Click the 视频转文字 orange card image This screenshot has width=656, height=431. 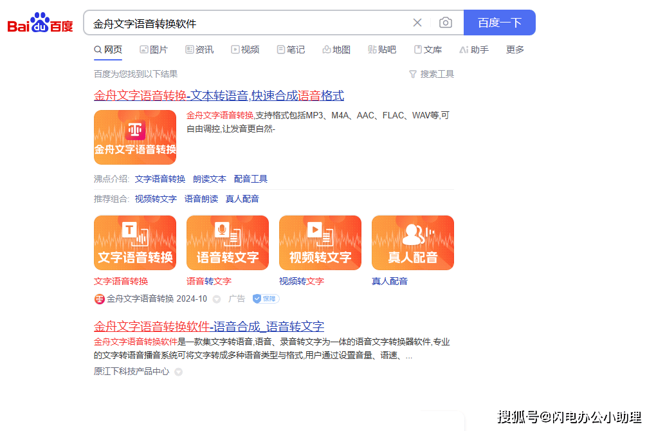click(x=320, y=243)
